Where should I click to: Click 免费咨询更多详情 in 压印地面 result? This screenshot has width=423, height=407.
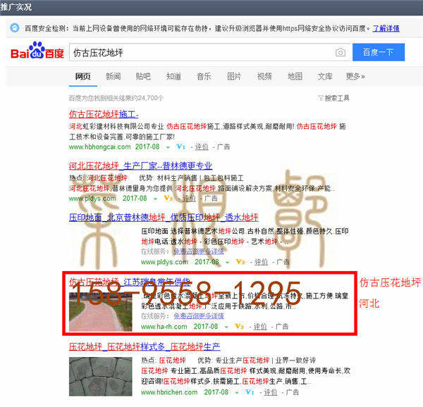199,251
